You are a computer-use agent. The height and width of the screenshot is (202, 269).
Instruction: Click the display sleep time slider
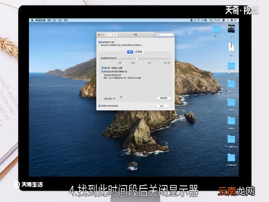[144, 59]
